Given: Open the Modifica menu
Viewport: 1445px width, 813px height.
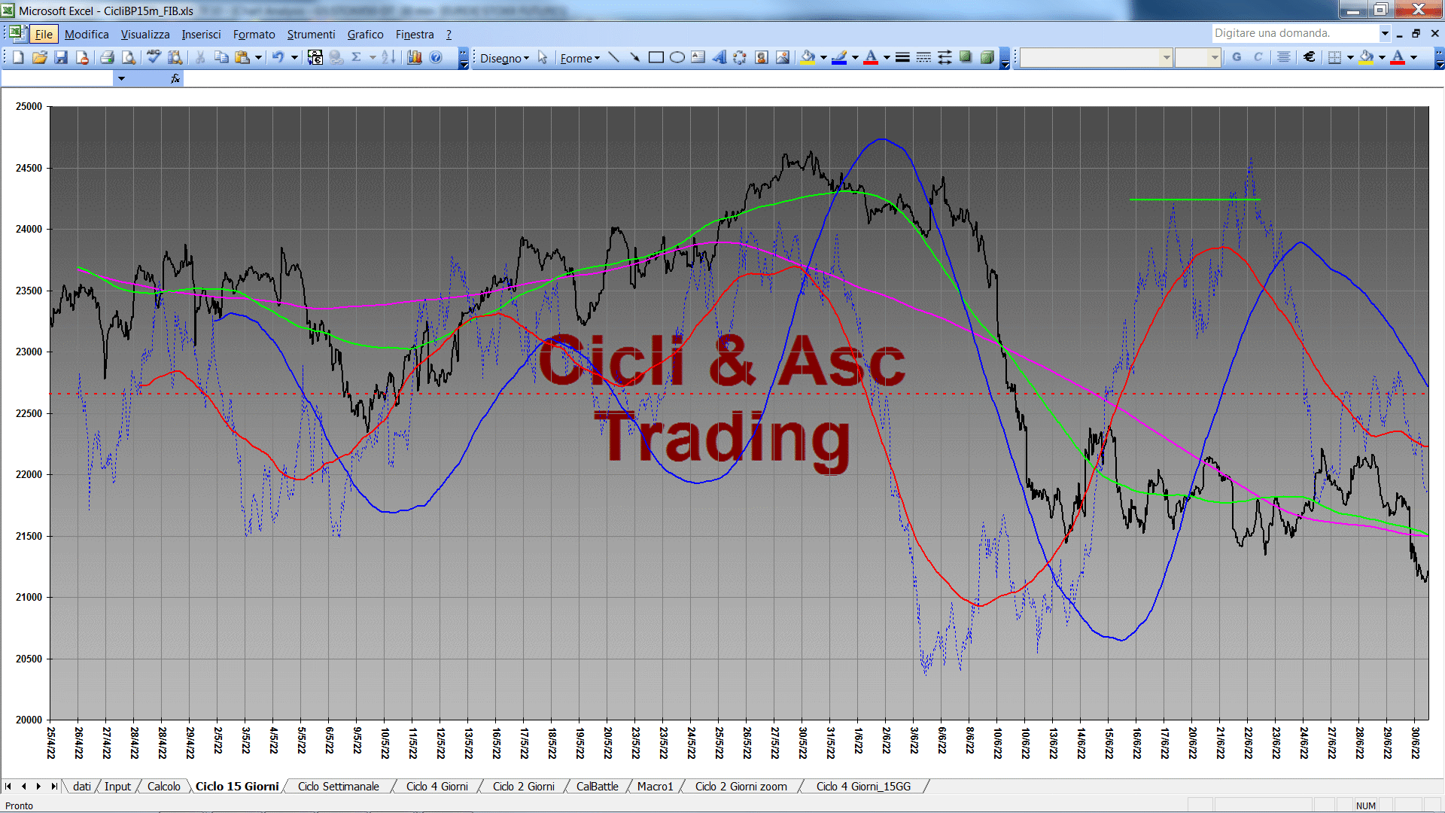Looking at the screenshot, I should click(x=87, y=35).
